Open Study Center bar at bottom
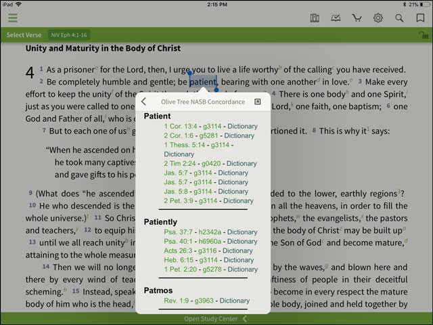This screenshot has width=433, height=325. (x=216, y=319)
